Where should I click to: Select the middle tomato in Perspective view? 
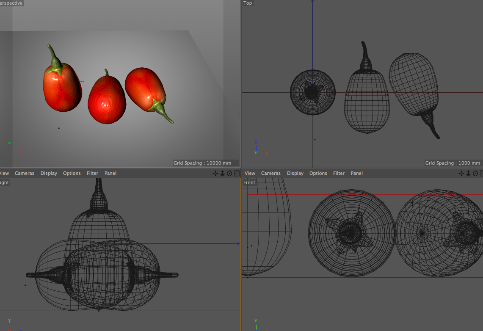coord(106,99)
